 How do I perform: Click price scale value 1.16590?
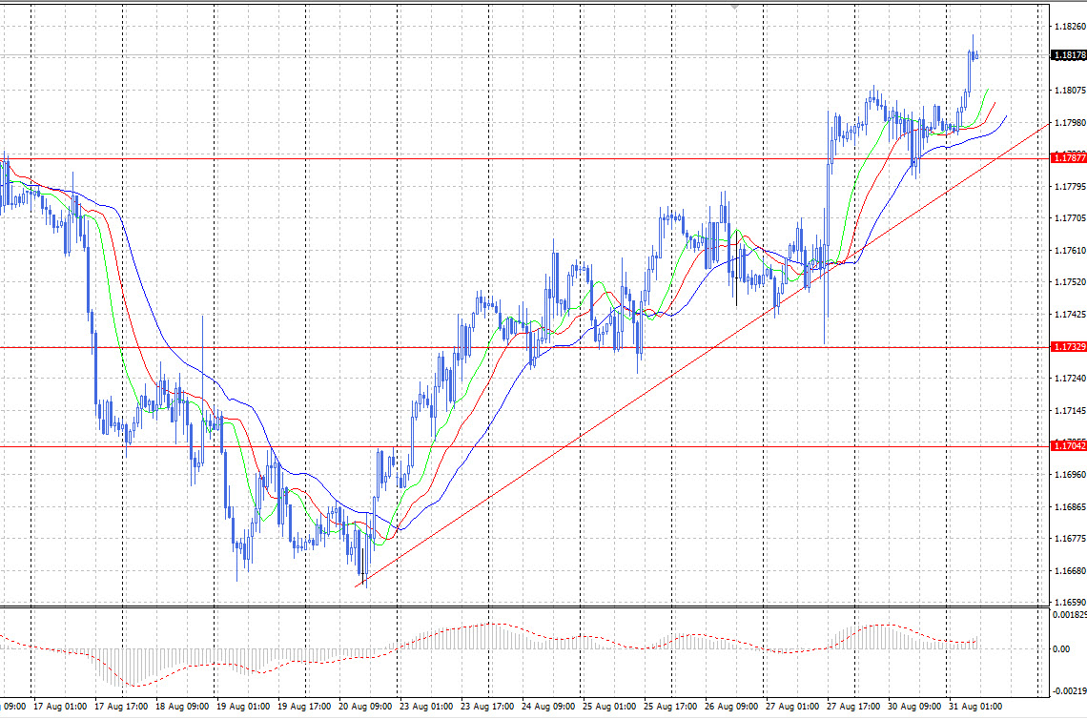[x=1070, y=603]
